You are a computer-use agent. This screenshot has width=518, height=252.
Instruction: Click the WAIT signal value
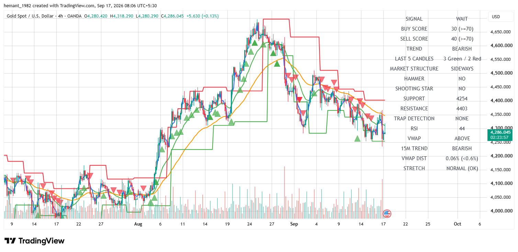pyautogui.click(x=462, y=19)
